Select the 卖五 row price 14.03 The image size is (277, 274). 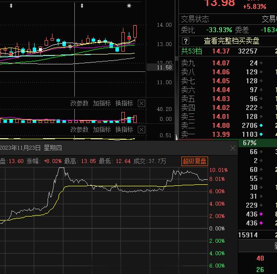point(221,99)
